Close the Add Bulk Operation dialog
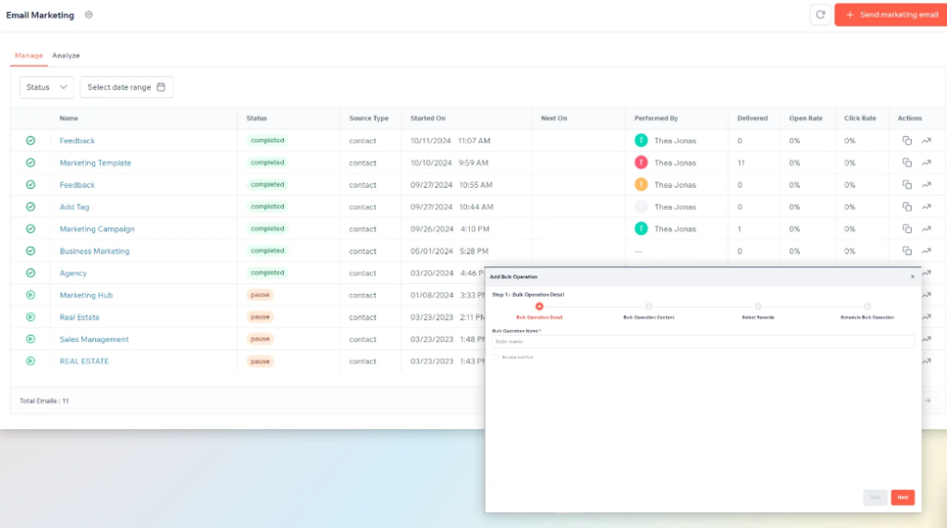This screenshot has height=528, width=947. pos(913,276)
